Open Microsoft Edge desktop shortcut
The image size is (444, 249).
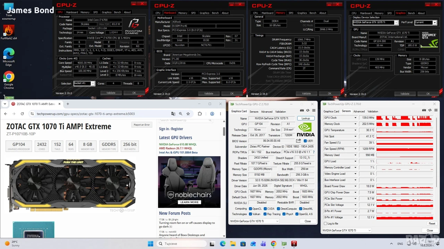[x=9, y=57]
